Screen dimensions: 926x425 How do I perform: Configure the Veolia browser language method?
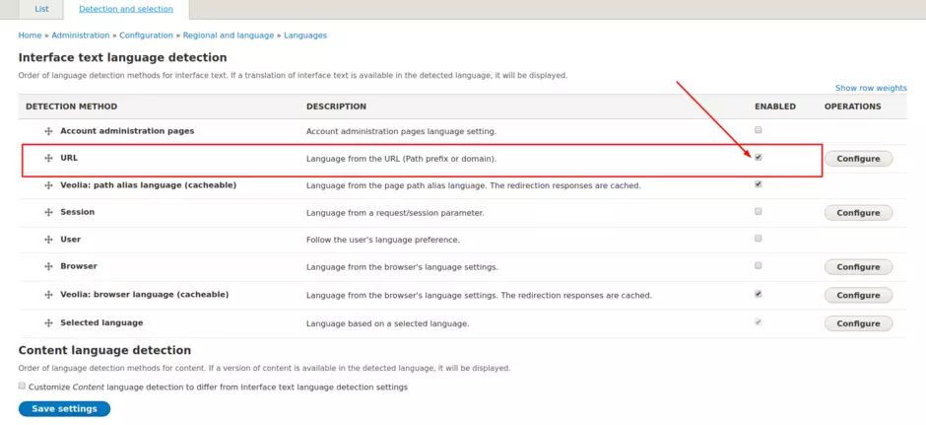(x=858, y=295)
